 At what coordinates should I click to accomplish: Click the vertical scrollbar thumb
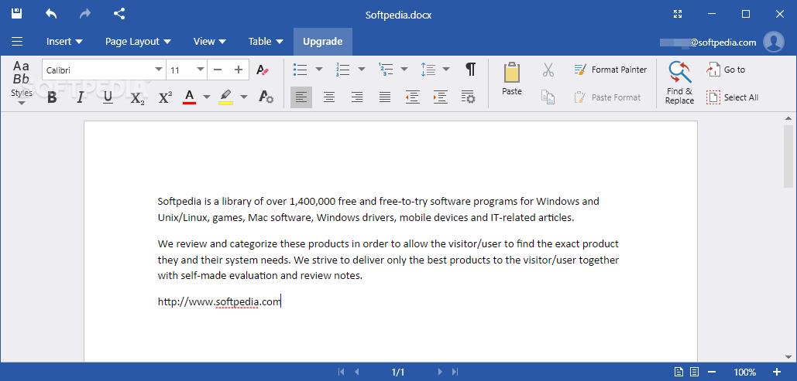point(788,155)
